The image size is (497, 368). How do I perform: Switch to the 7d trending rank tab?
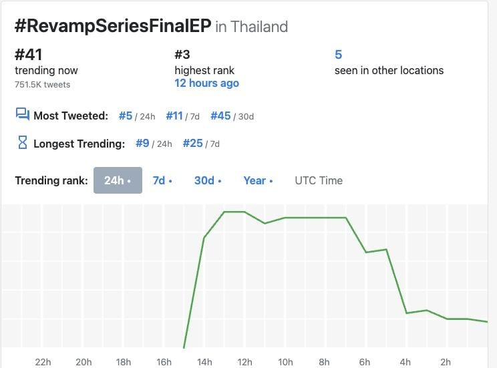[162, 180]
